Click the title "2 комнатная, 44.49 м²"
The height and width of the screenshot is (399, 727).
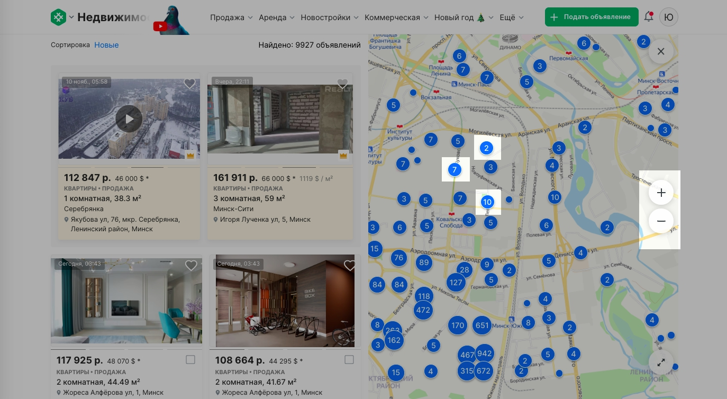(98, 382)
